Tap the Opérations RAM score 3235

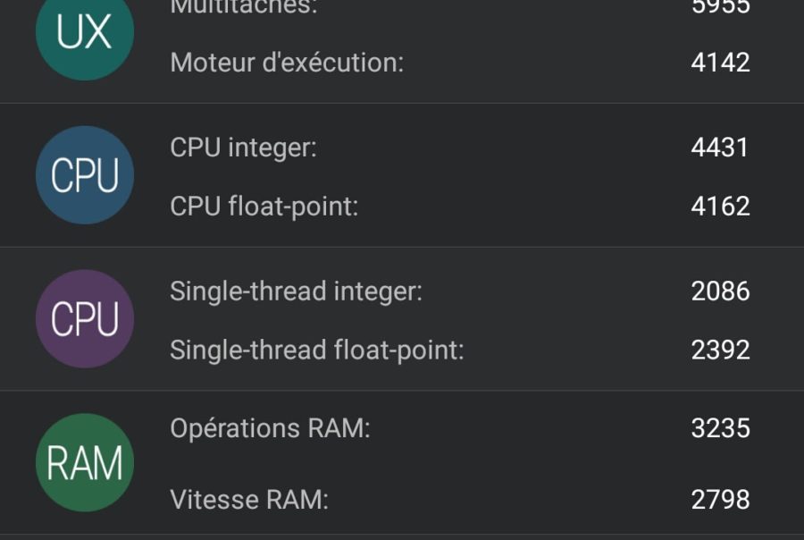click(720, 428)
